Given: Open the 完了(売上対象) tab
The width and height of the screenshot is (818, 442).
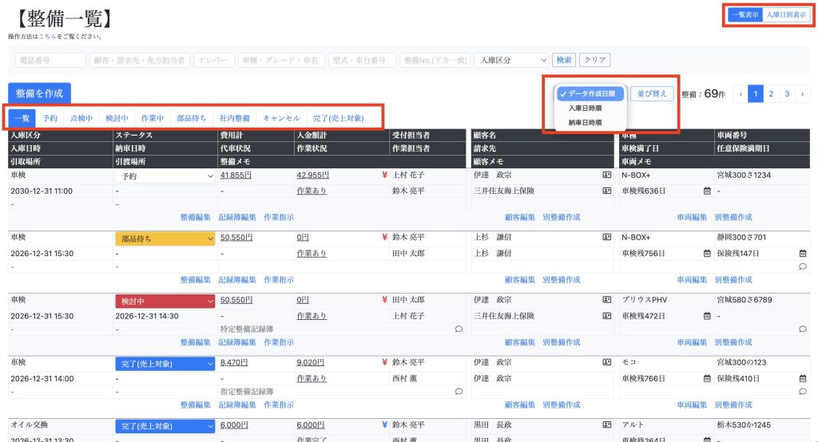Looking at the screenshot, I should coord(340,118).
